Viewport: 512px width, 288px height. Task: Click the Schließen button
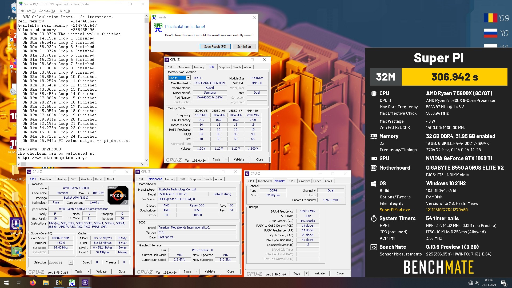tap(244, 47)
